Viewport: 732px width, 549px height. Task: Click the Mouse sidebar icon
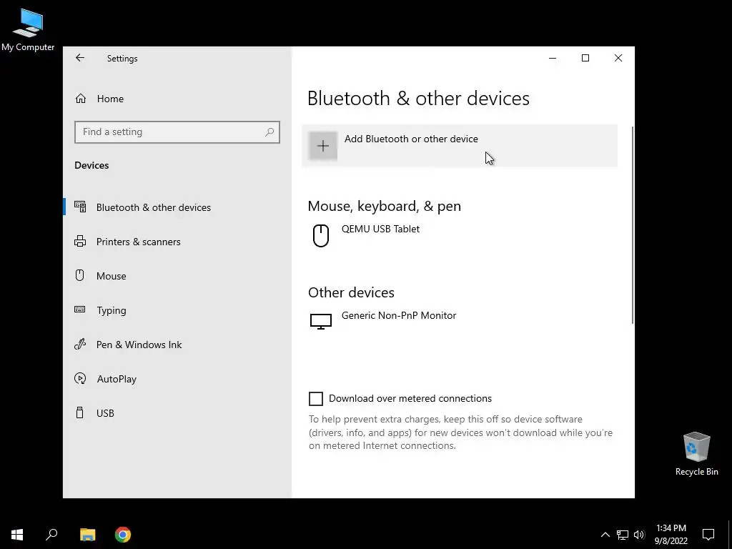pyautogui.click(x=80, y=275)
